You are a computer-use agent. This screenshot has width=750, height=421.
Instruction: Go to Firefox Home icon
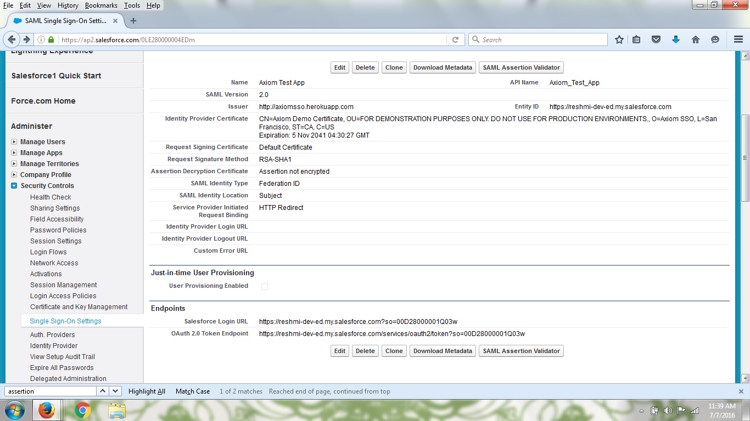coord(696,39)
